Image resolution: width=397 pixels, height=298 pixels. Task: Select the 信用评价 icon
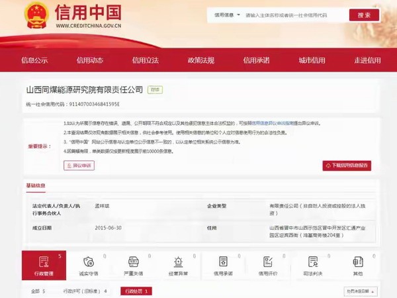tap(268, 262)
